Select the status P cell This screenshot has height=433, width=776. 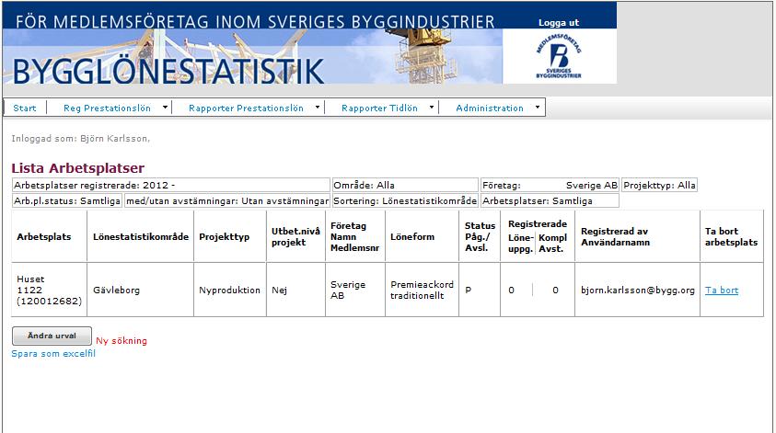pos(480,290)
